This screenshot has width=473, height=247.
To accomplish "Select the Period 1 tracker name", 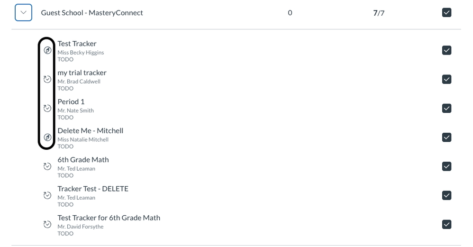I will 71,101.
